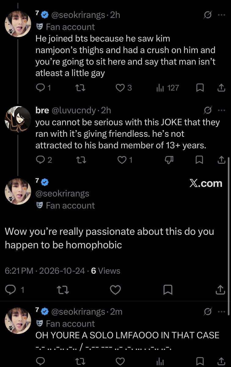Like the main "Wow you're really passionate" tweet
The image size is (231, 367).
point(115,290)
